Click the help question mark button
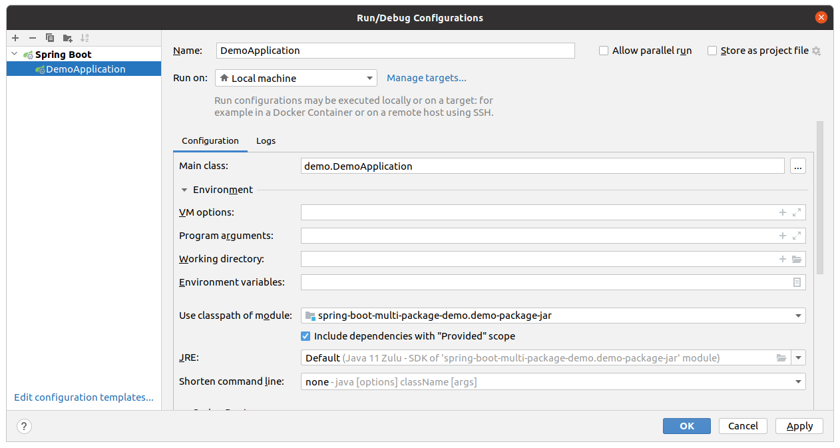 coord(24,426)
